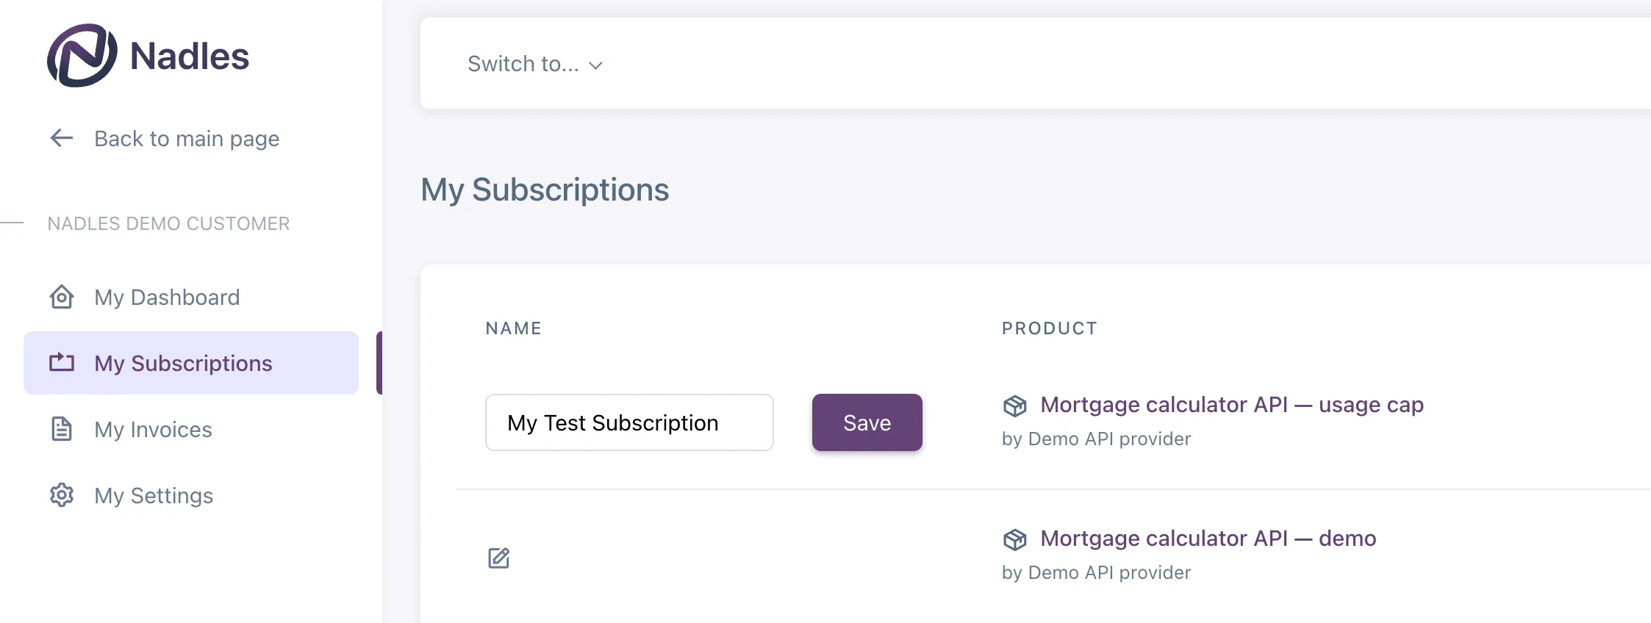
Task: Click the My Dashboard home icon
Action: 62,297
